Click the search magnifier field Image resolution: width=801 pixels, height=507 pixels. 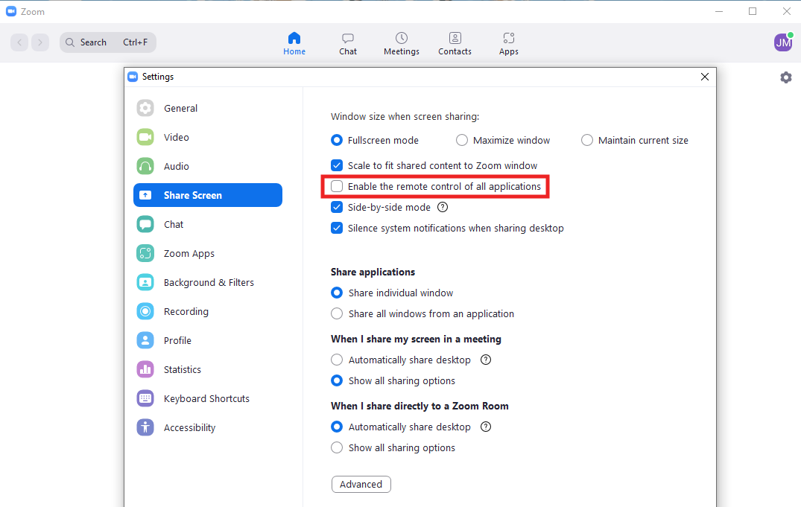click(108, 42)
